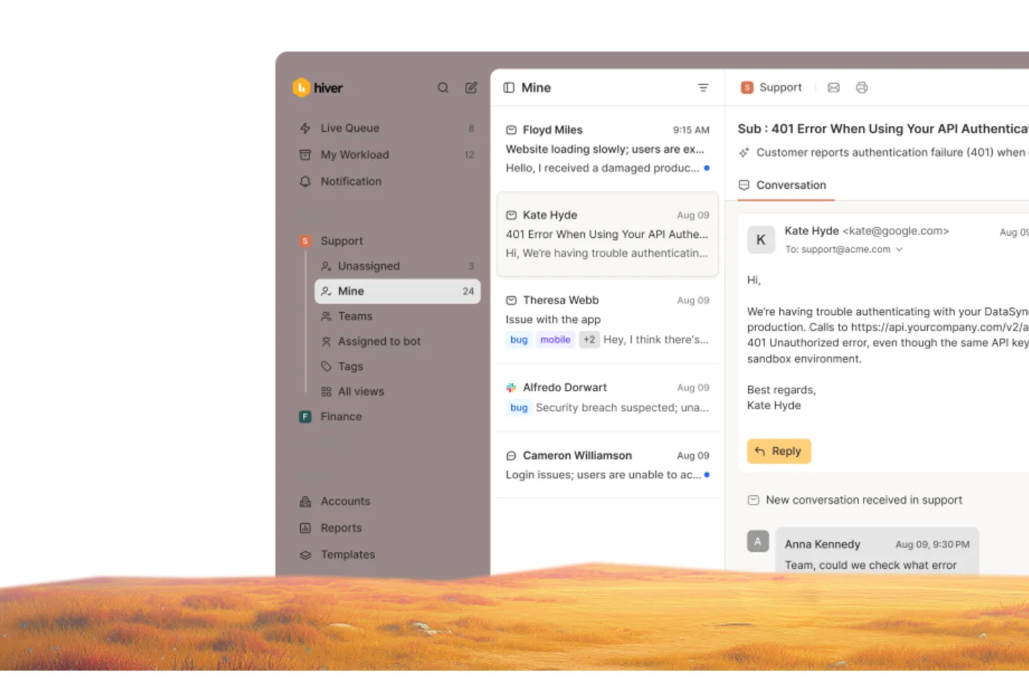Click the email subject line text
Viewport: 1029px width, 686px height.
[883, 129]
